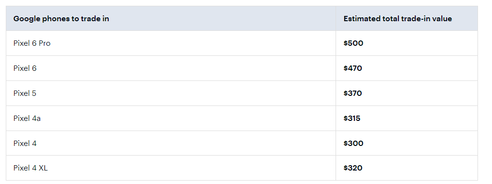Click the 'Google phones to trade in' header

pyautogui.click(x=61, y=18)
